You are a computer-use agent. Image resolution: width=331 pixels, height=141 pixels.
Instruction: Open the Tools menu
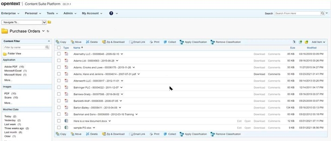[52, 13]
